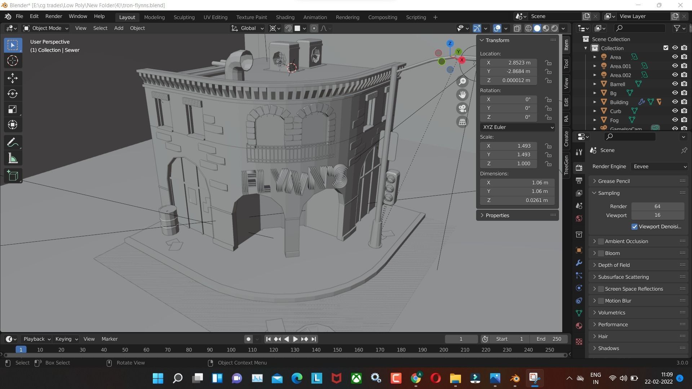Select the Measure tool

click(x=13, y=158)
